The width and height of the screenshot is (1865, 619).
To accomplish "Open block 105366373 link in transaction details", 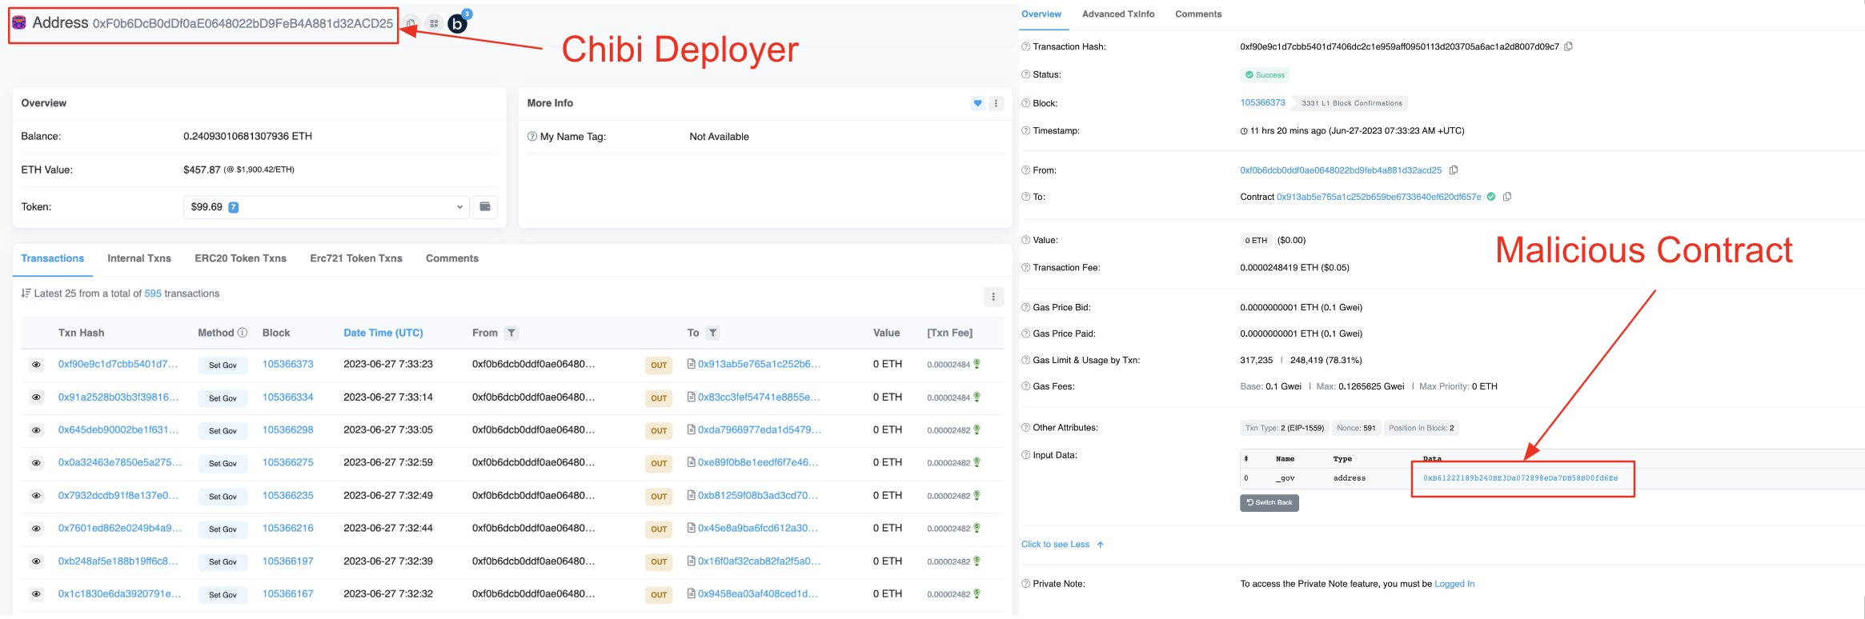I will (1262, 102).
